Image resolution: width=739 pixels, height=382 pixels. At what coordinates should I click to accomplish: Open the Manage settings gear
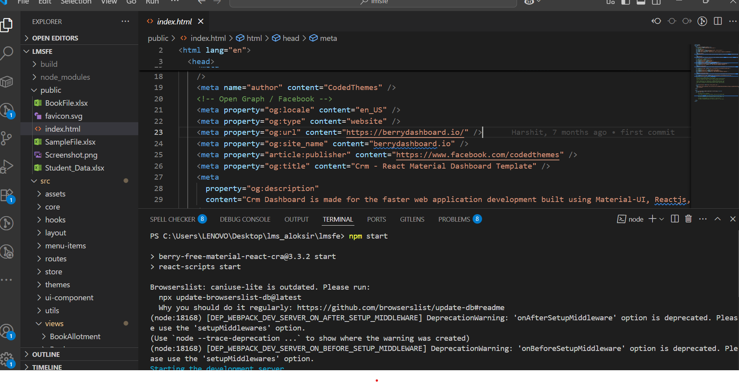tap(7, 359)
